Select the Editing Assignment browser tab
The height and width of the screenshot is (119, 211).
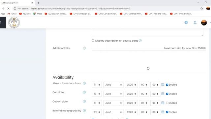(x=17, y=3)
